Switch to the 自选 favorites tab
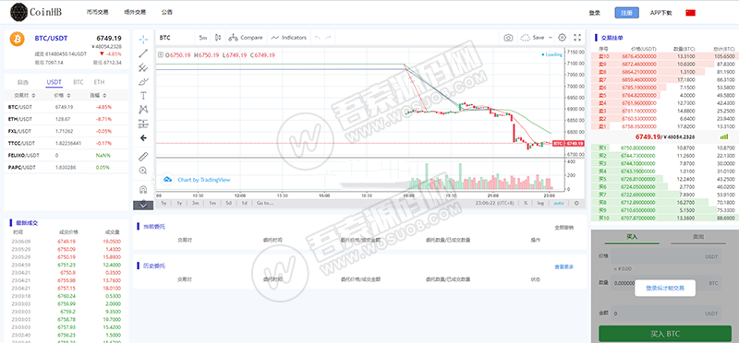This screenshot has height=343, width=739. [x=22, y=82]
